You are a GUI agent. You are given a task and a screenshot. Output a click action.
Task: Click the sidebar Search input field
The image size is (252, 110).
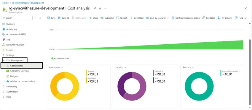[17, 18]
